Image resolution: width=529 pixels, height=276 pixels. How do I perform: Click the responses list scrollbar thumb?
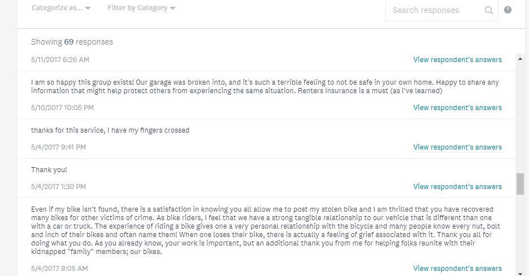(x=520, y=183)
